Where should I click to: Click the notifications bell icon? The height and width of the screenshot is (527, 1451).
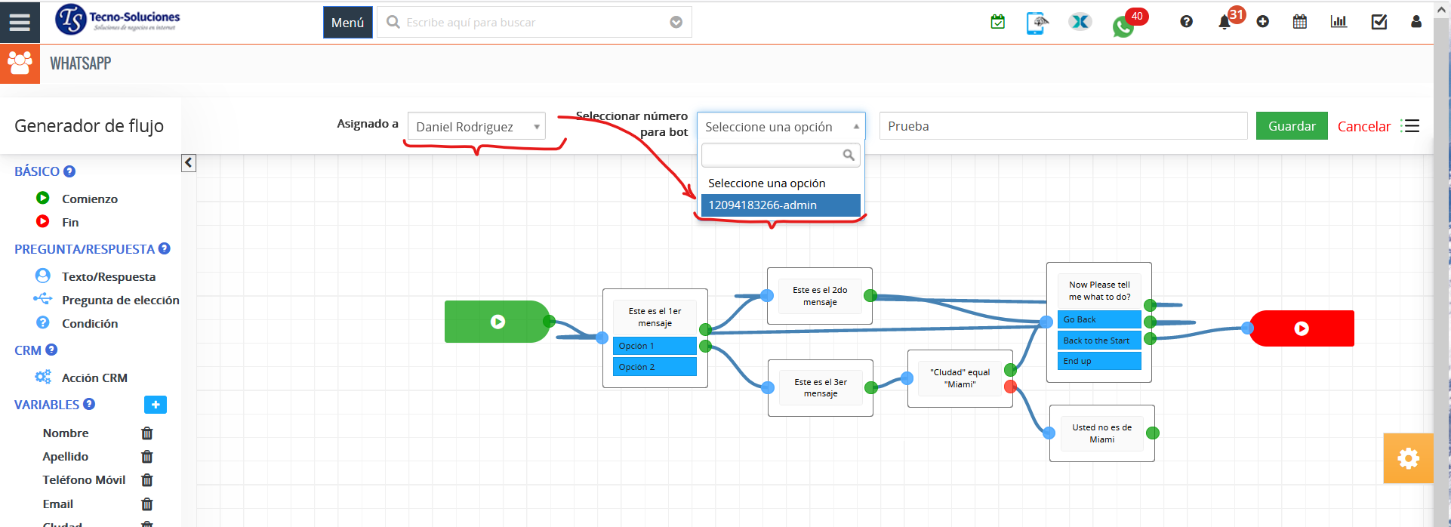click(x=1225, y=22)
